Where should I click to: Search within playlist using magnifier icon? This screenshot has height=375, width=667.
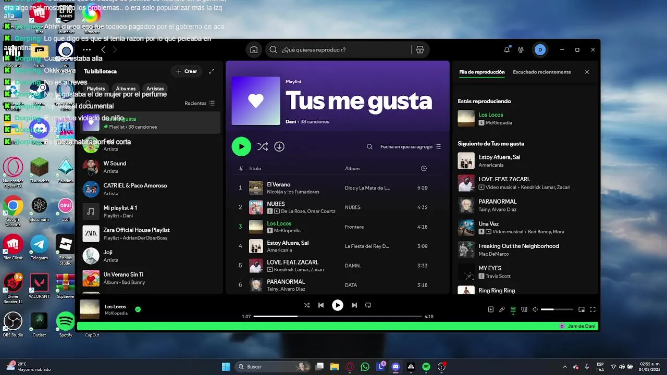(x=369, y=147)
